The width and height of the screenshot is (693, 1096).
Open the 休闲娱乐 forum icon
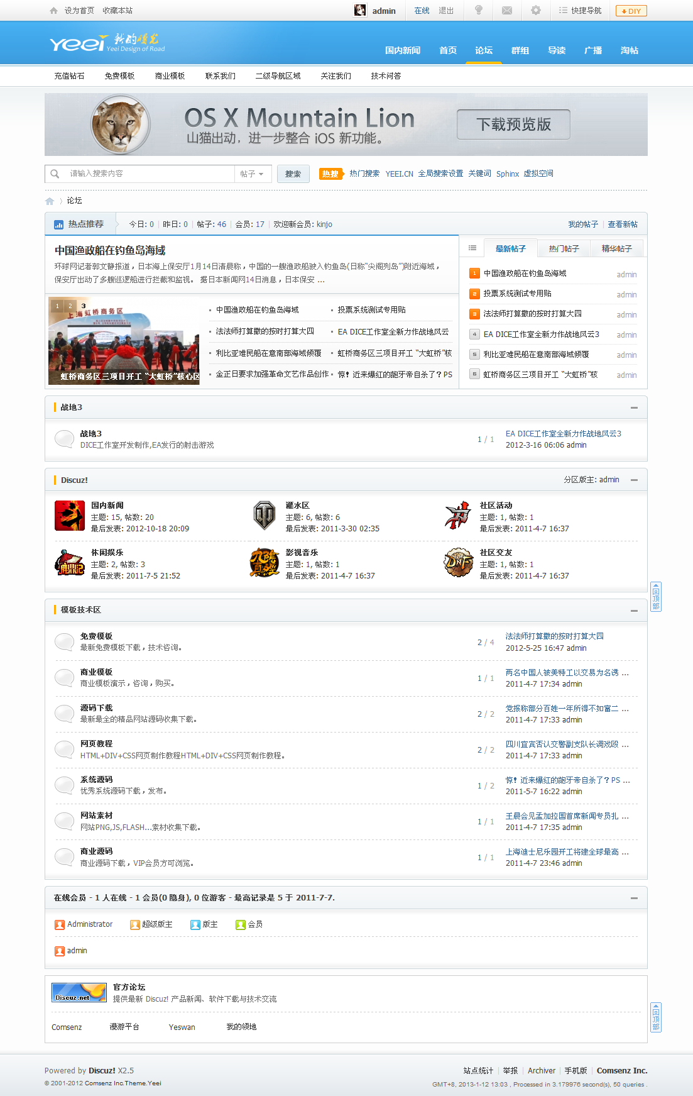pos(70,563)
